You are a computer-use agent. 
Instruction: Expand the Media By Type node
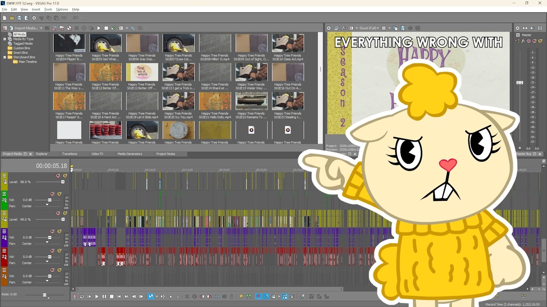coord(5,39)
